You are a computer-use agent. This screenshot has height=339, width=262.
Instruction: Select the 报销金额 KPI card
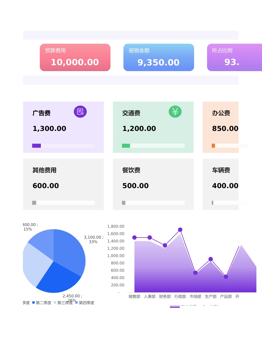tap(159, 57)
